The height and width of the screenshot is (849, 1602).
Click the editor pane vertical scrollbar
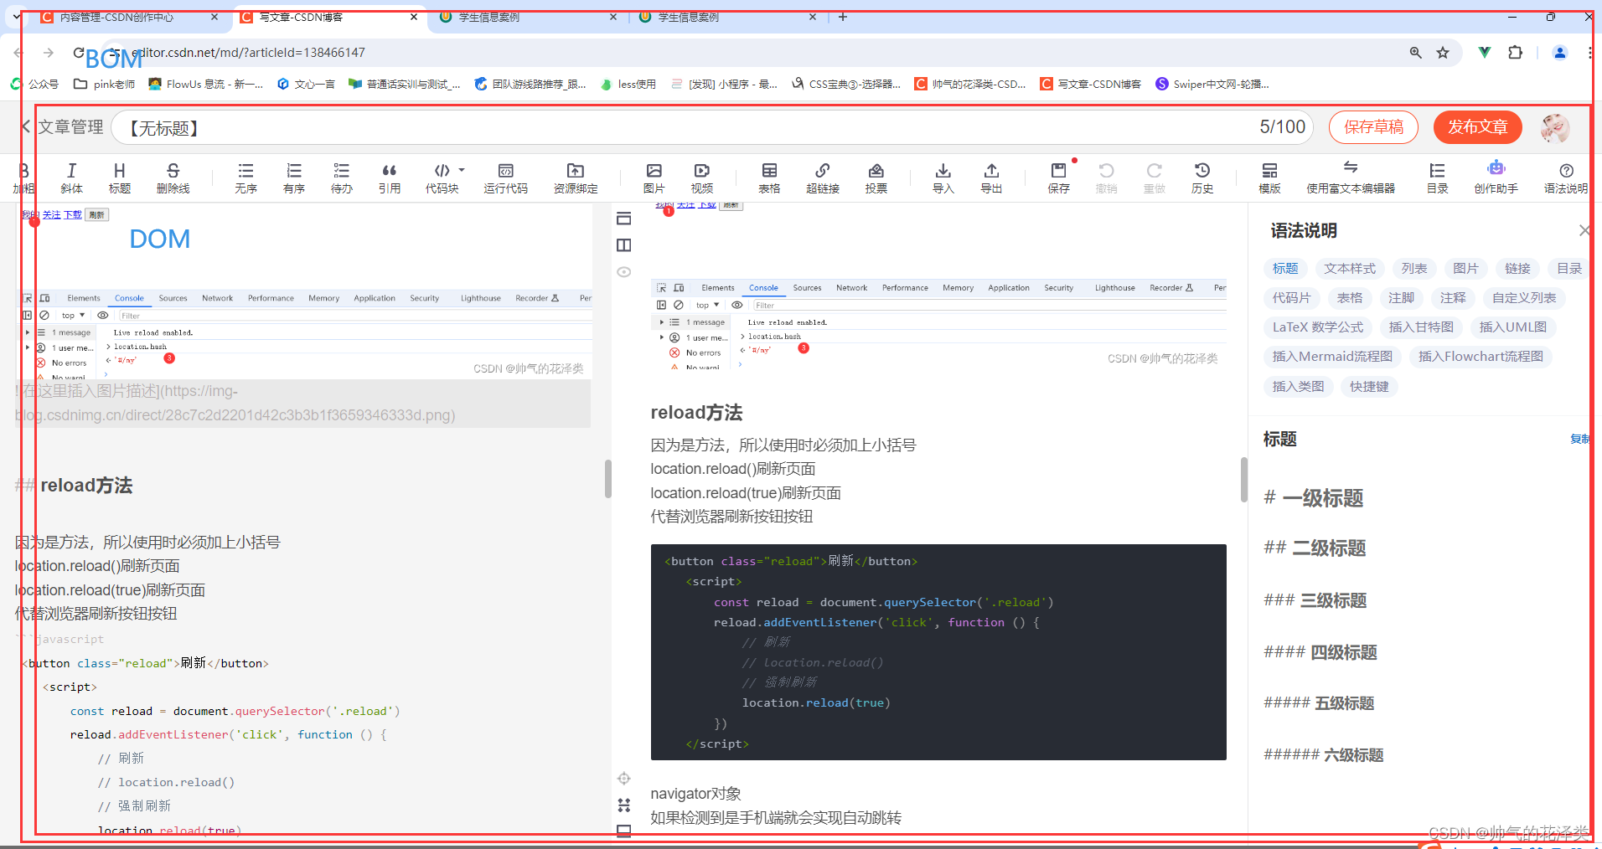pos(607,479)
